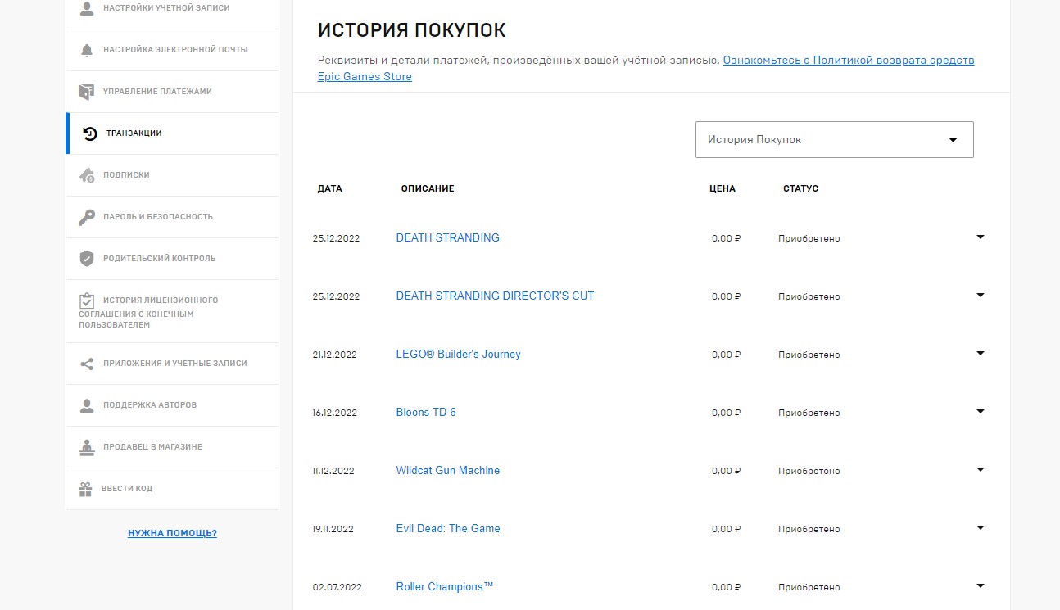Expand the Roller Champions row arrow
Screen dimensions: 1060x610
coord(980,586)
